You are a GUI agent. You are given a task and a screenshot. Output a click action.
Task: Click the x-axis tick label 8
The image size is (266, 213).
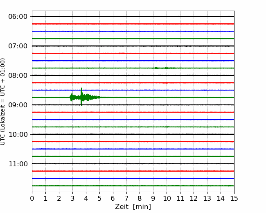click(140, 198)
